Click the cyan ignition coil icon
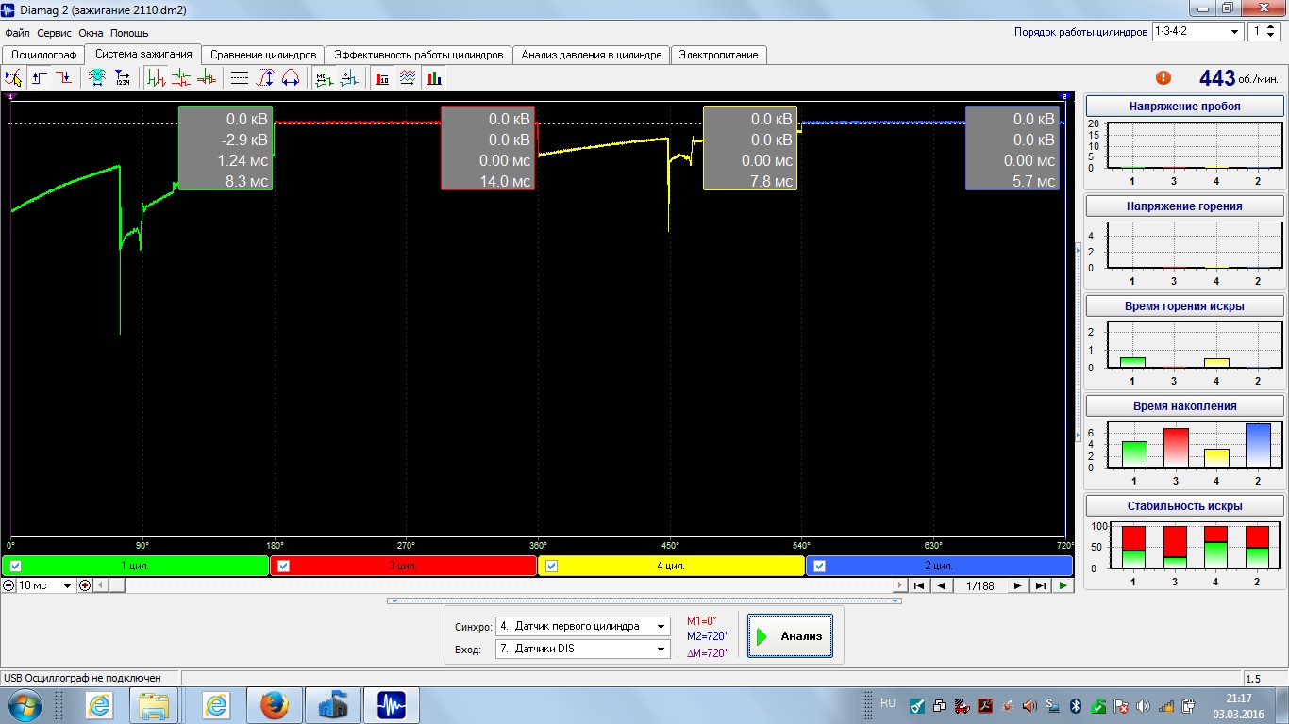1289x724 pixels. pos(97,78)
